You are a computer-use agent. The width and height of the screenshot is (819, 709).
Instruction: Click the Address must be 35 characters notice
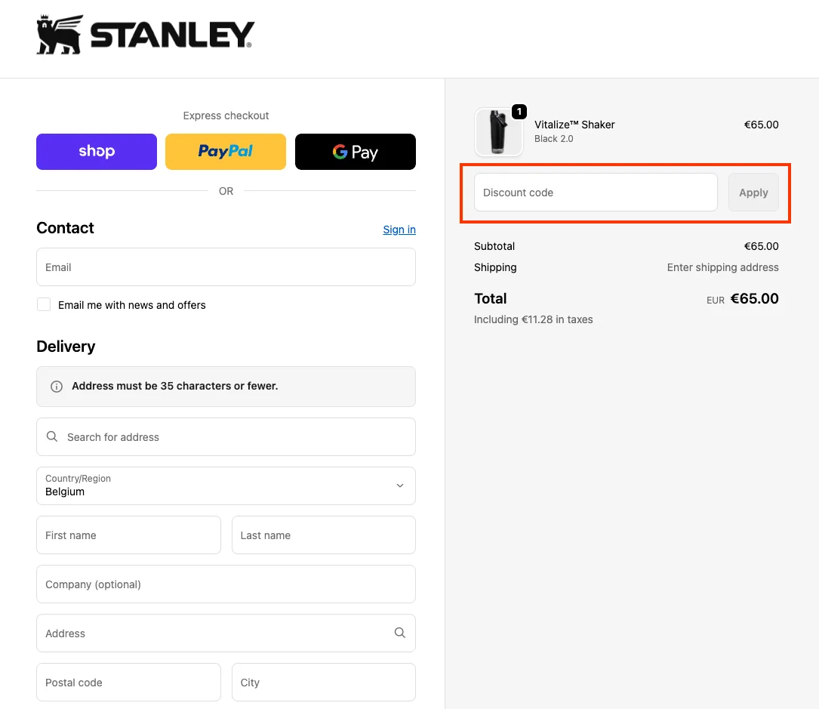click(x=226, y=386)
